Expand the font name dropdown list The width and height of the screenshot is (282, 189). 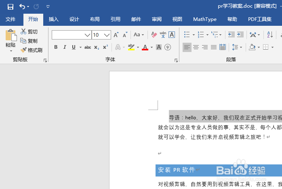[87, 35]
